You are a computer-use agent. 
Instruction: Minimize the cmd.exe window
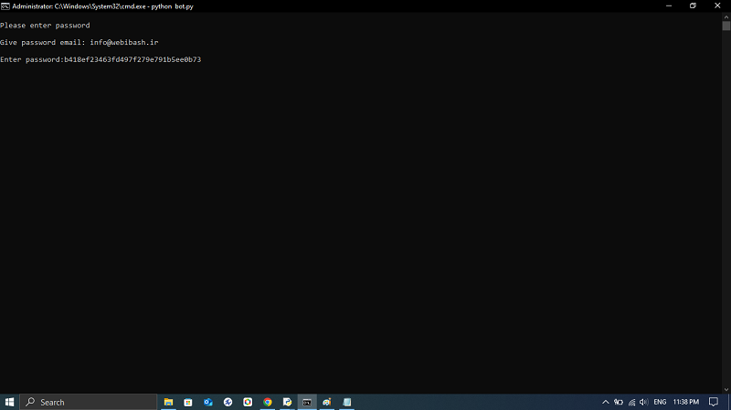pyautogui.click(x=669, y=6)
